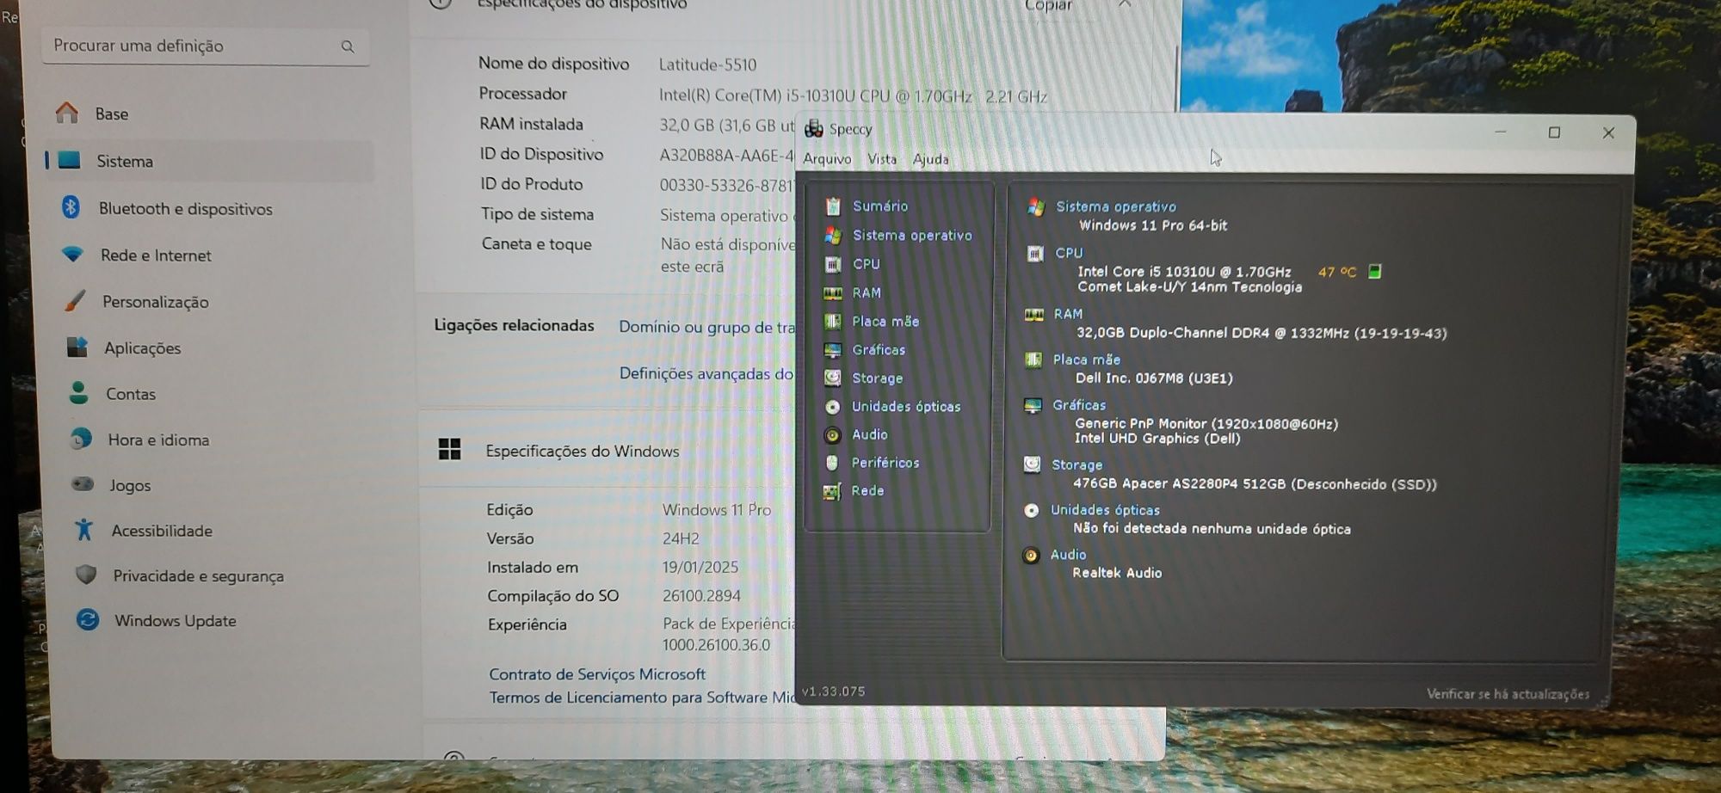Select Sistema operativo icon in Speccy sidebar
The image size is (1721, 793).
pyautogui.click(x=832, y=236)
